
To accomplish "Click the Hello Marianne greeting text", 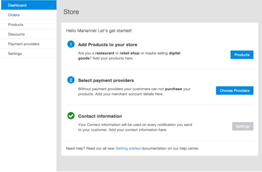I will click(99, 31).
